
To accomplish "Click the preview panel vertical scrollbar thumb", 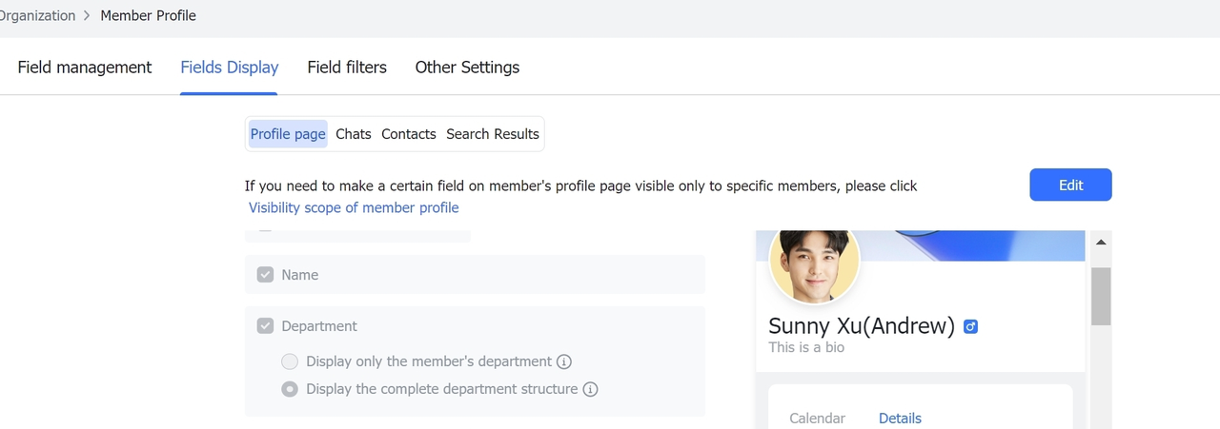I will (x=1101, y=295).
